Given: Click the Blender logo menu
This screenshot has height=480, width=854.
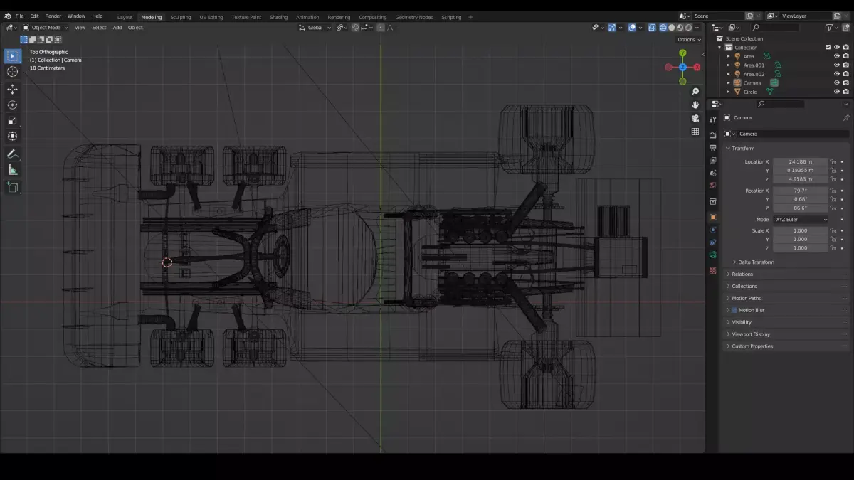Looking at the screenshot, I should [7, 16].
